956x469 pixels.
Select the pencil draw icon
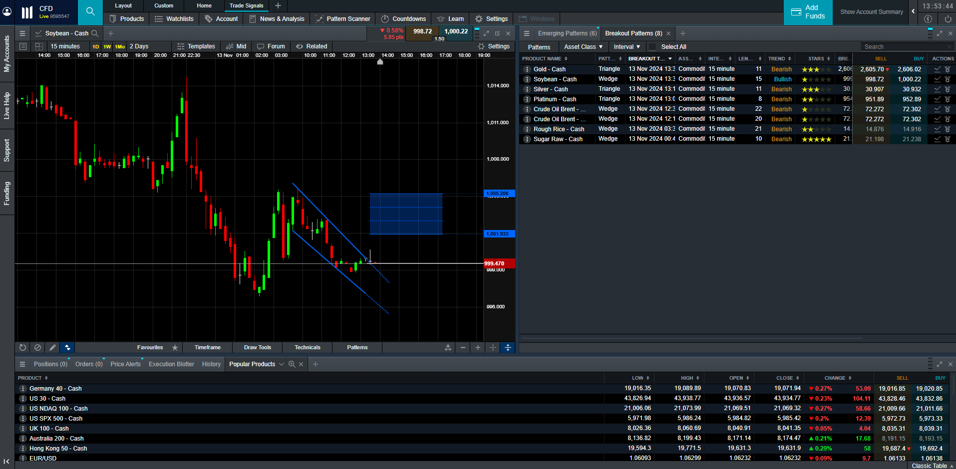pos(52,347)
